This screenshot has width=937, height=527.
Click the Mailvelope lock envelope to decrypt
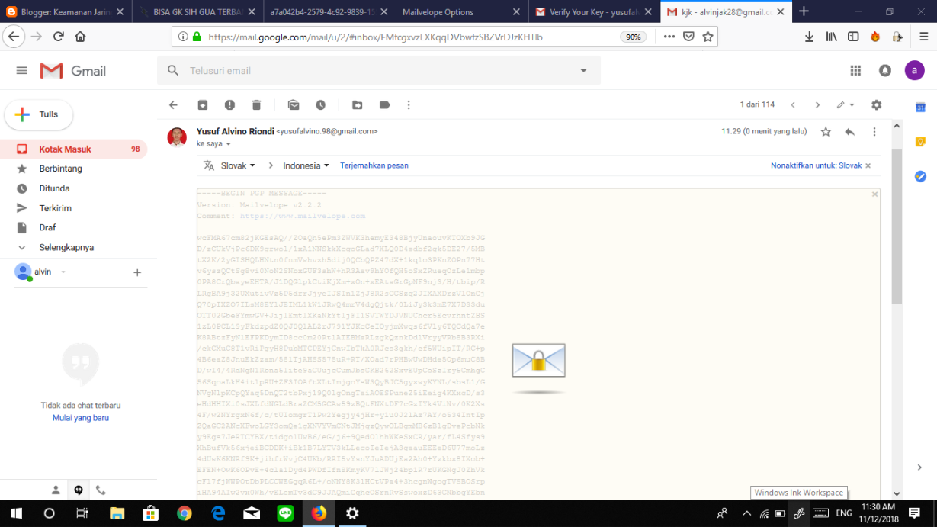tap(538, 360)
